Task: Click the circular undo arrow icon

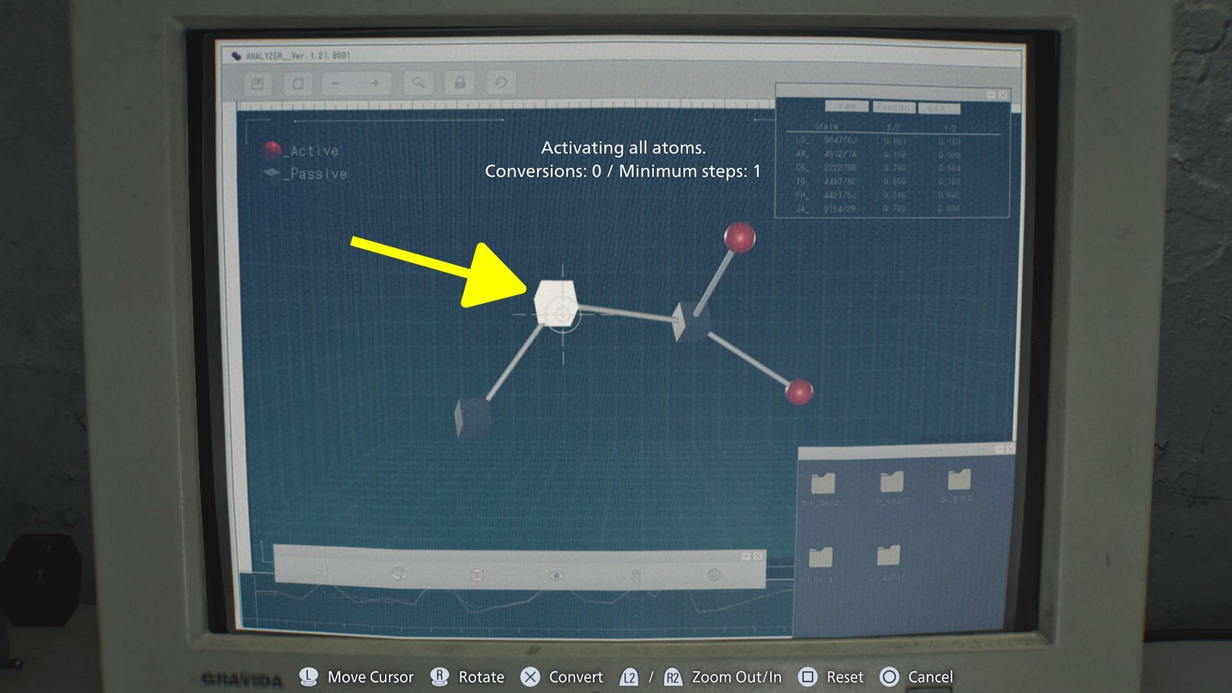Action: [501, 83]
